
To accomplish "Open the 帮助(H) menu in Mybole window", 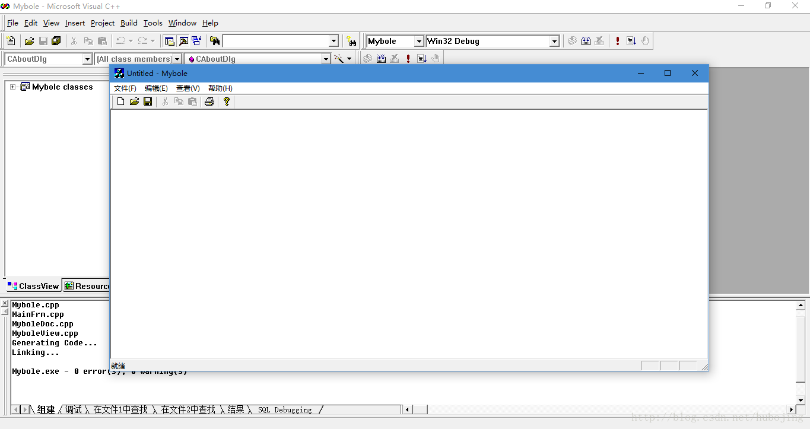I will point(220,88).
